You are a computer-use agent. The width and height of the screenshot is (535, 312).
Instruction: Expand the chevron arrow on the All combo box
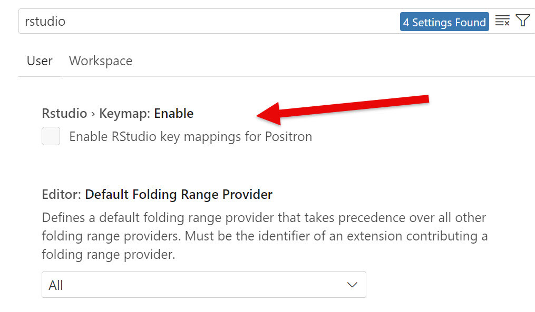(x=352, y=285)
